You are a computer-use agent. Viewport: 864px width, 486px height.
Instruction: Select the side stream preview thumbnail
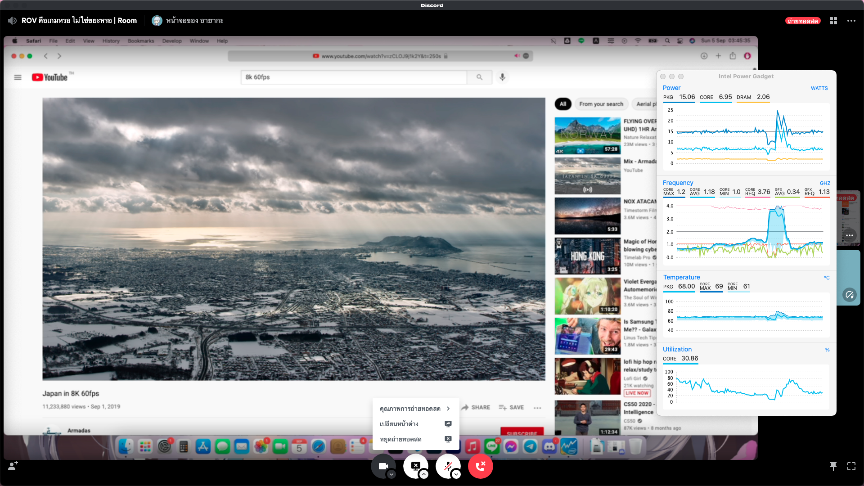pyautogui.click(x=848, y=218)
